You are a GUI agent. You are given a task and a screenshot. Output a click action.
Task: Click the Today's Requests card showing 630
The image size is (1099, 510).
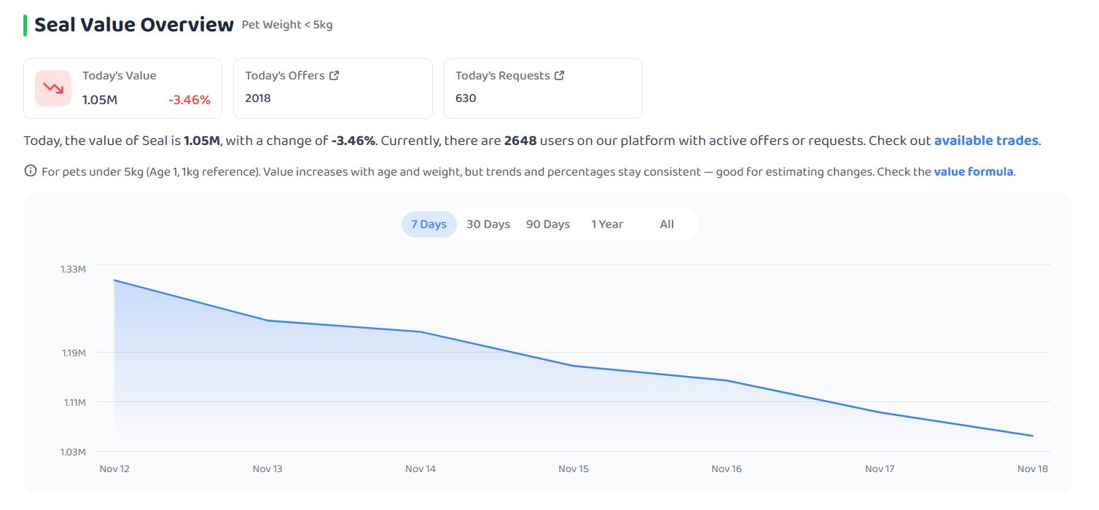point(543,88)
